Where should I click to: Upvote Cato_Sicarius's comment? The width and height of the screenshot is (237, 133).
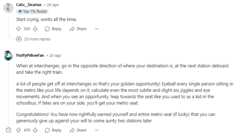tap(18, 29)
